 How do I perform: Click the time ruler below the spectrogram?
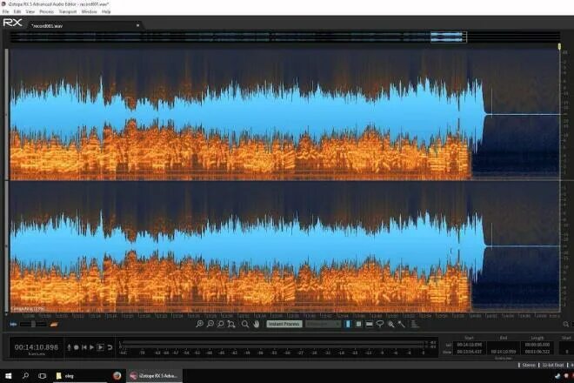pyautogui.click(x=285, y=316)
